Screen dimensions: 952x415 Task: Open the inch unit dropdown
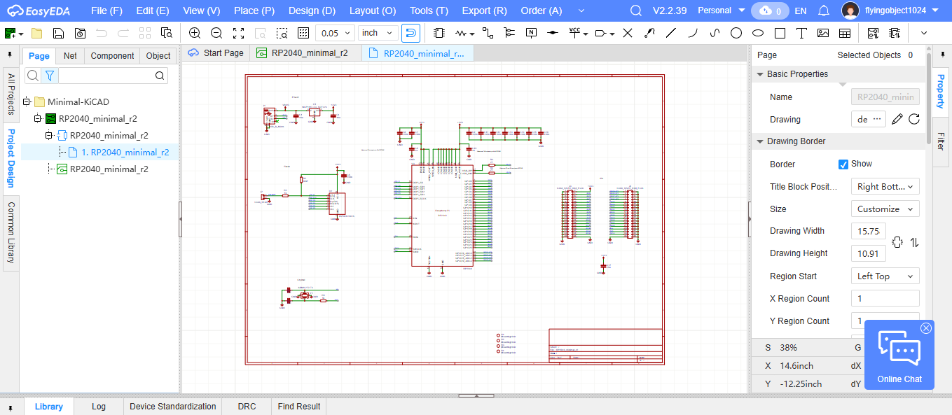(378, 33)
